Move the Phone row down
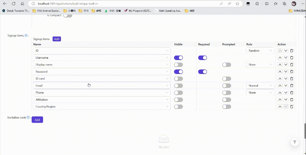 [286, 93]
